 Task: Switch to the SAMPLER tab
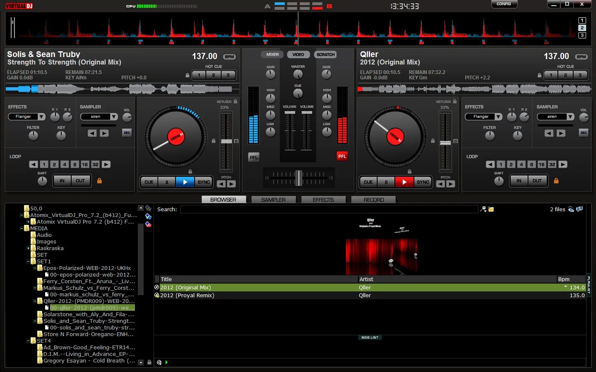[x=273, y=200]
